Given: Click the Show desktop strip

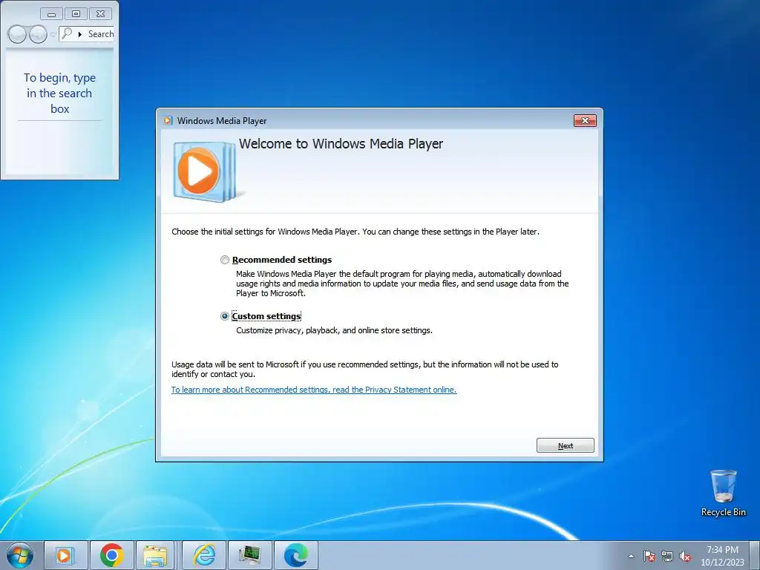Looking at the screenshot, I should pos(755,555).
